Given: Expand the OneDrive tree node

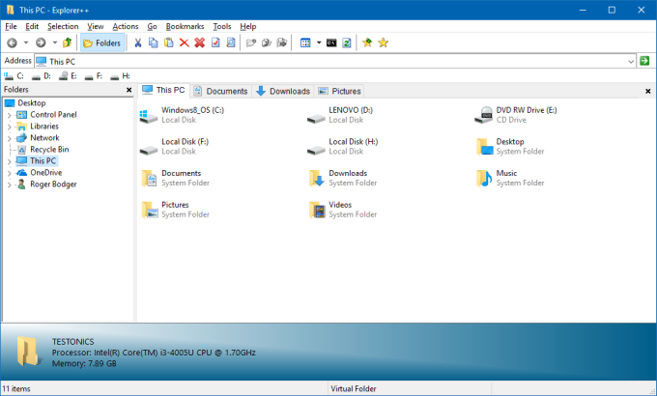Looking at the screenshot, I should pos(10,173).
